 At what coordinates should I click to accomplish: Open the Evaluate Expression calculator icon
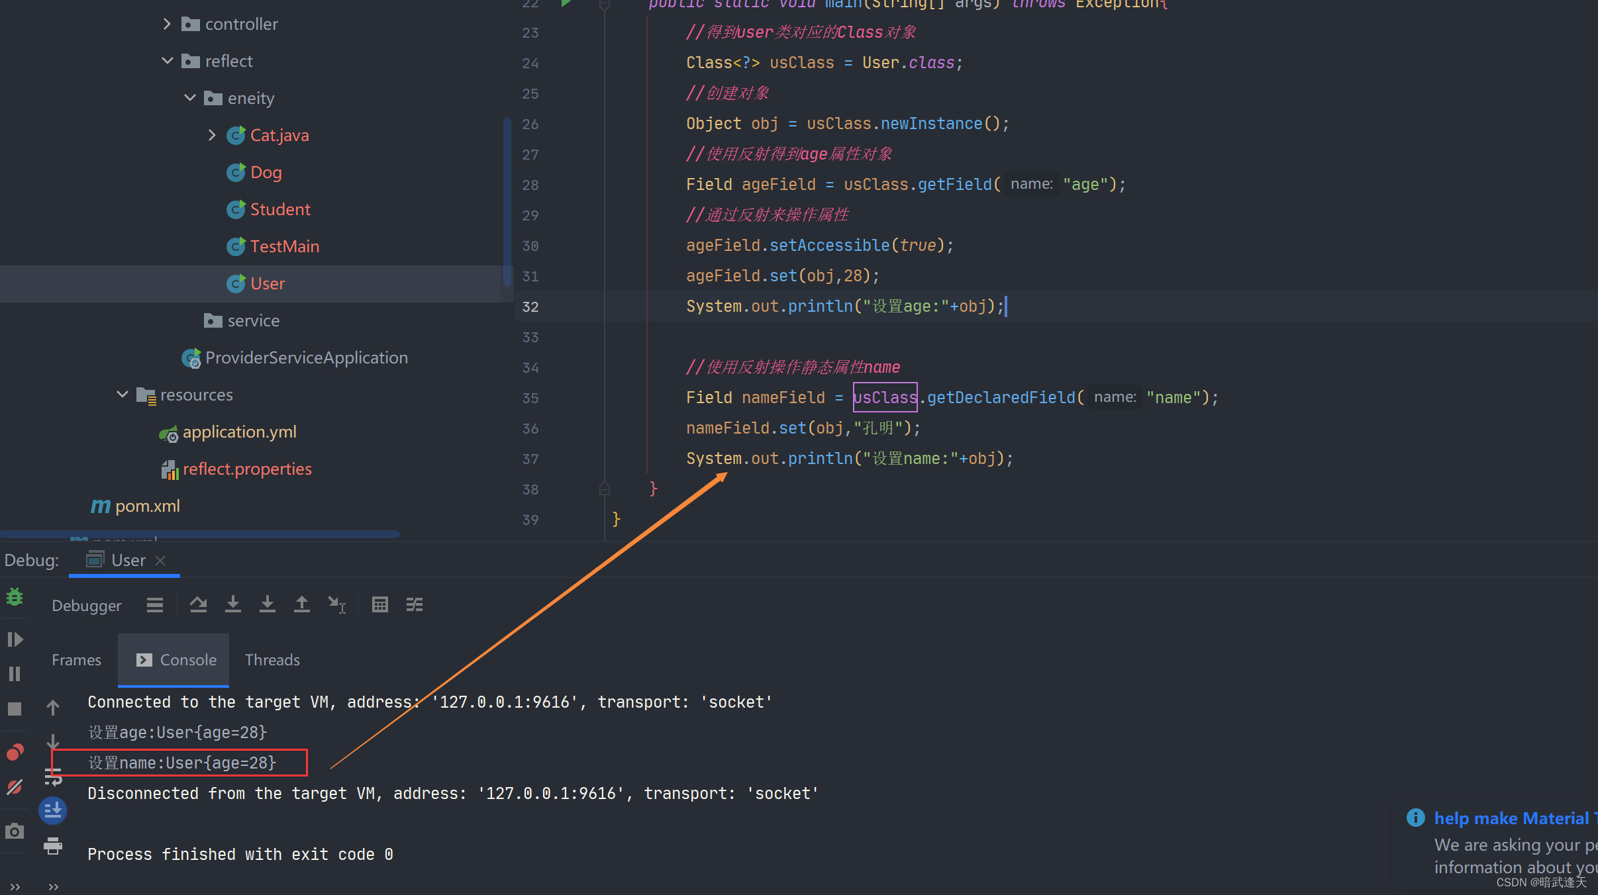[x=379, y=604]
